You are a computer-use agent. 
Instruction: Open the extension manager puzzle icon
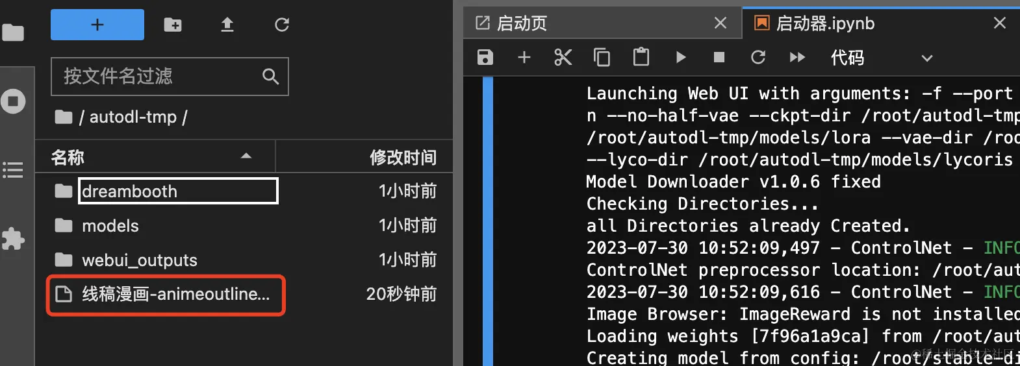13,239
